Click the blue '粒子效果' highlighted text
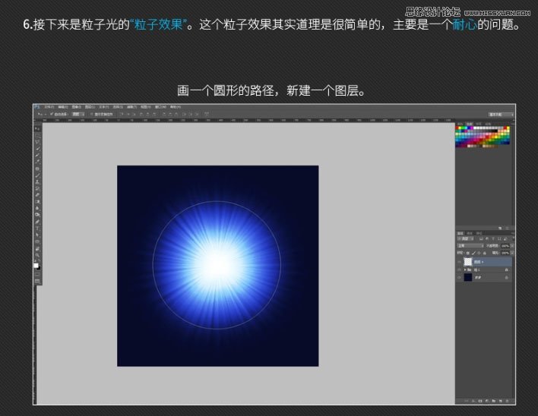The height and width of the screenshot is (416, 538). click(x=158, y=25)
